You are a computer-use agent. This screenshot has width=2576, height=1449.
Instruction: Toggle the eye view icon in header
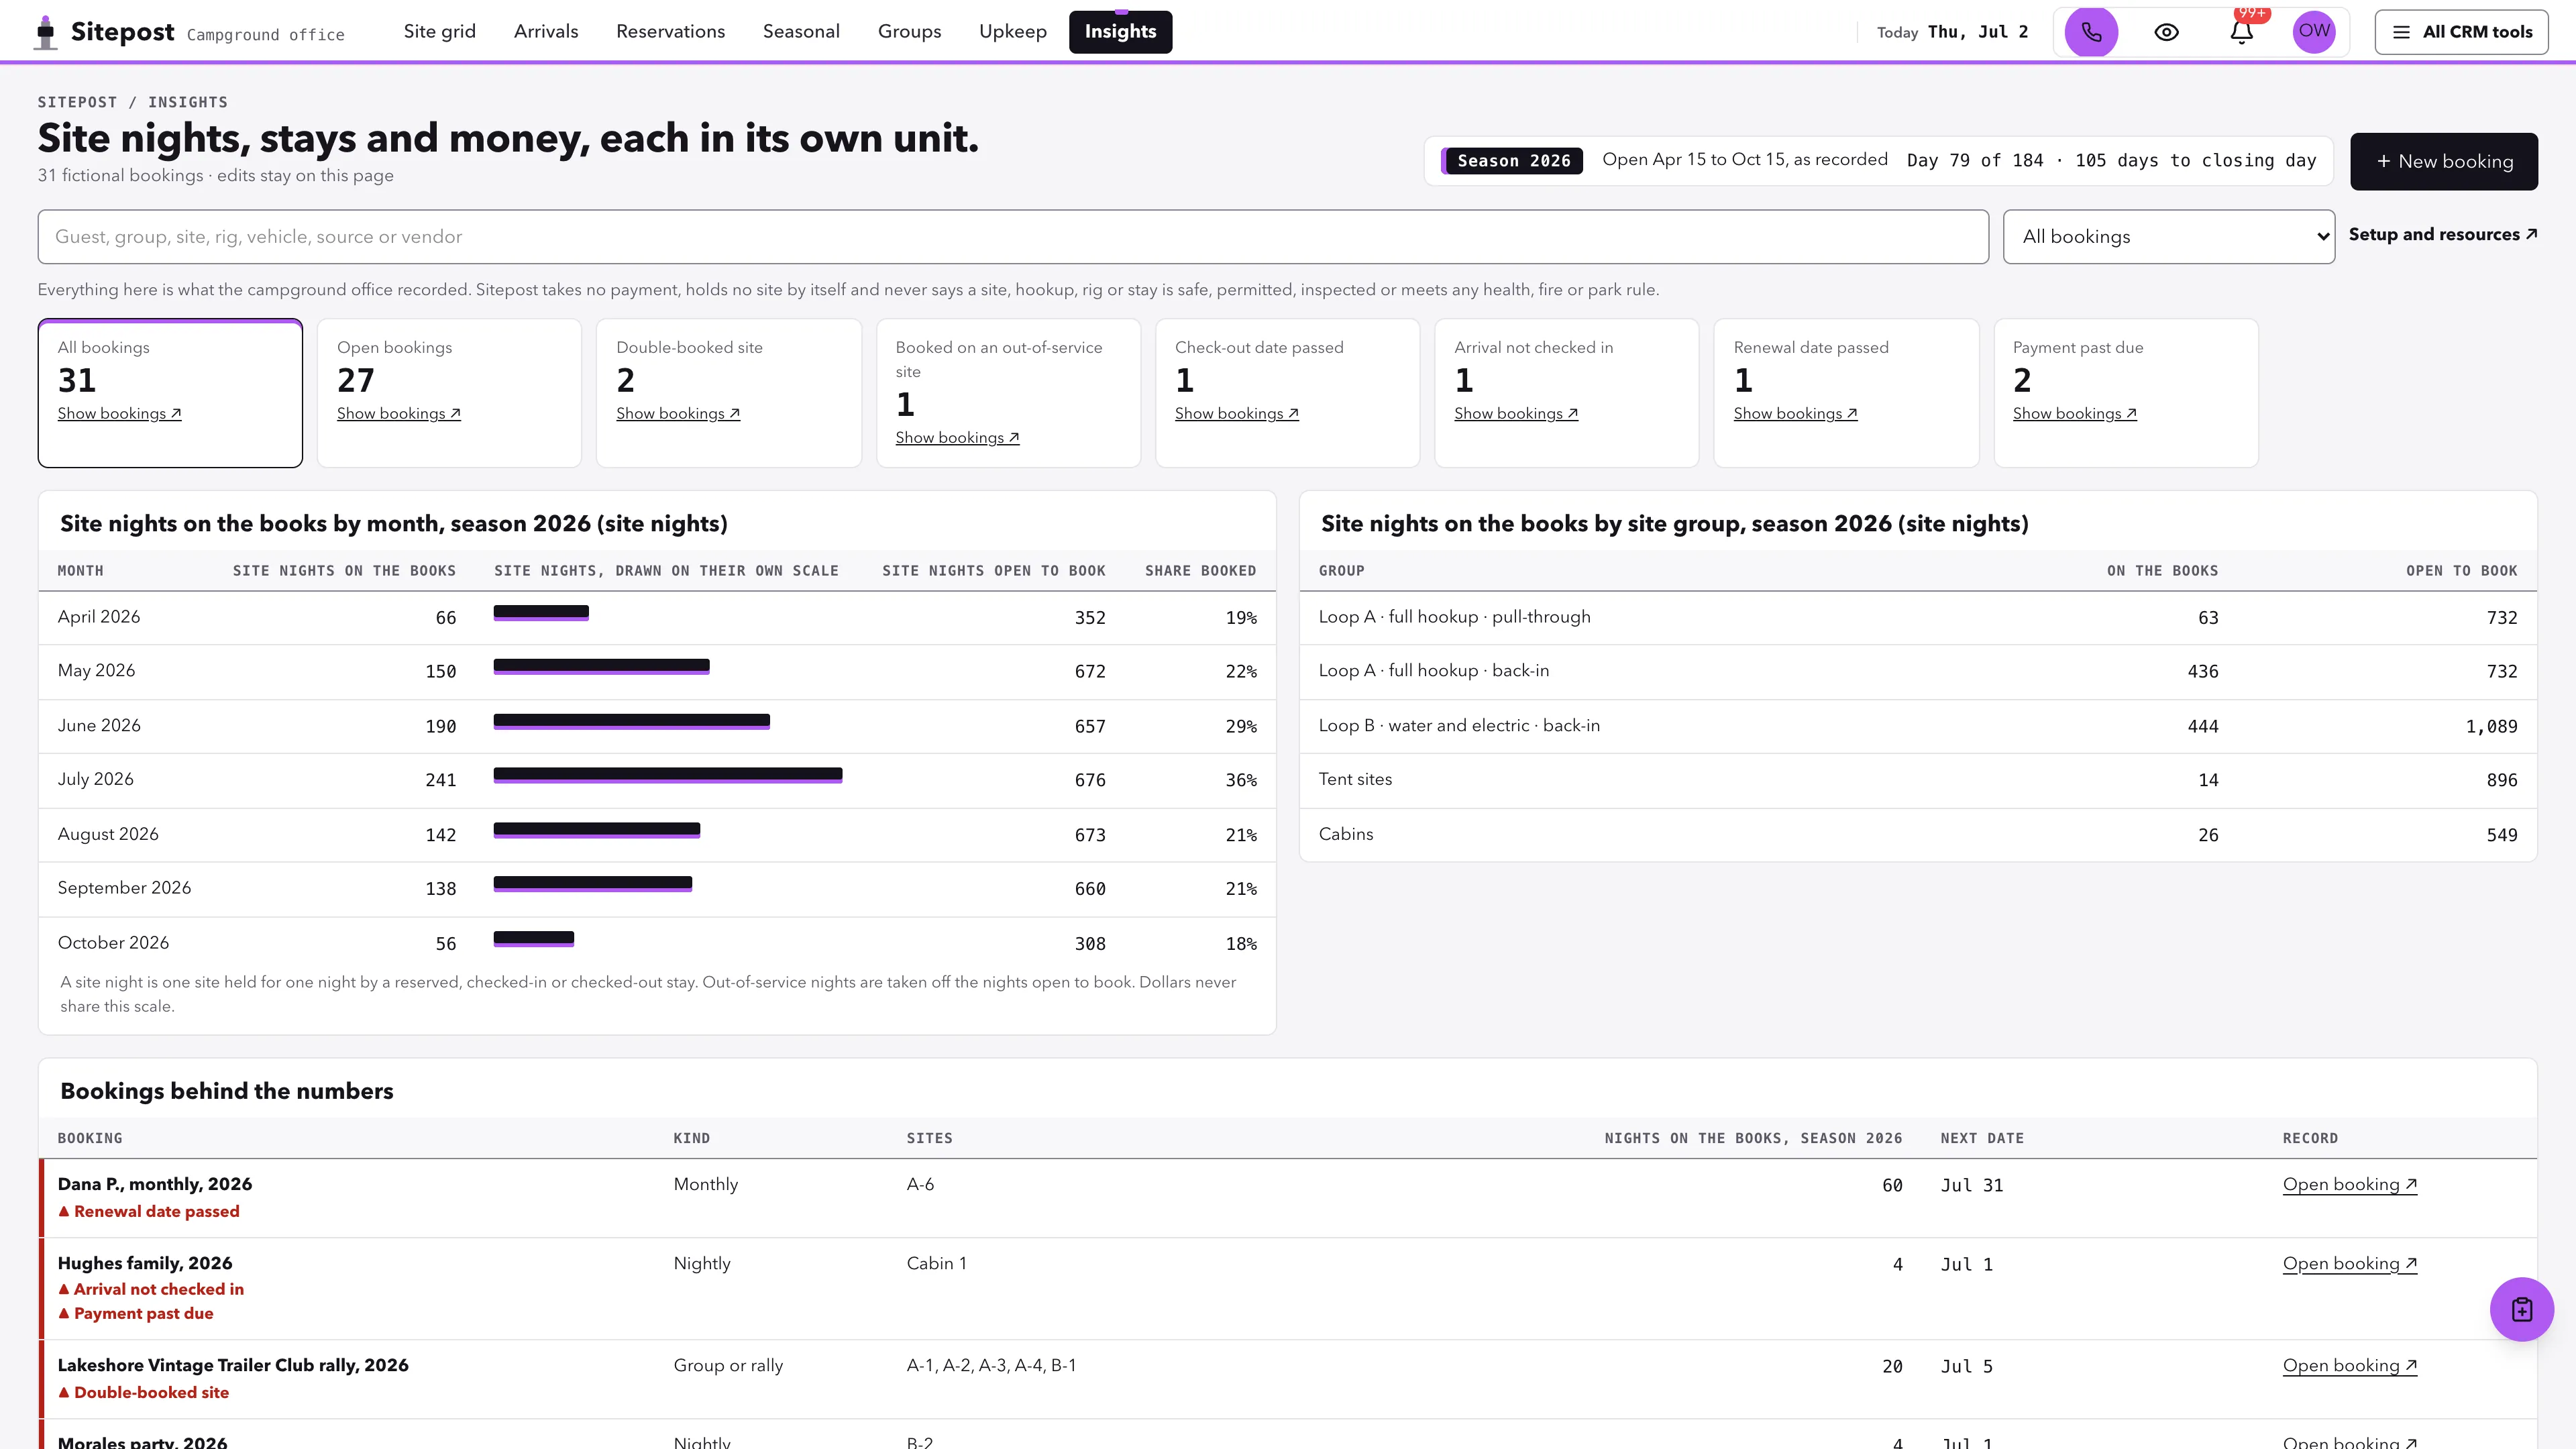[2166, 32]
